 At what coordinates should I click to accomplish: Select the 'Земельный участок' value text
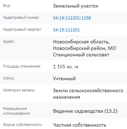[76, 6]
